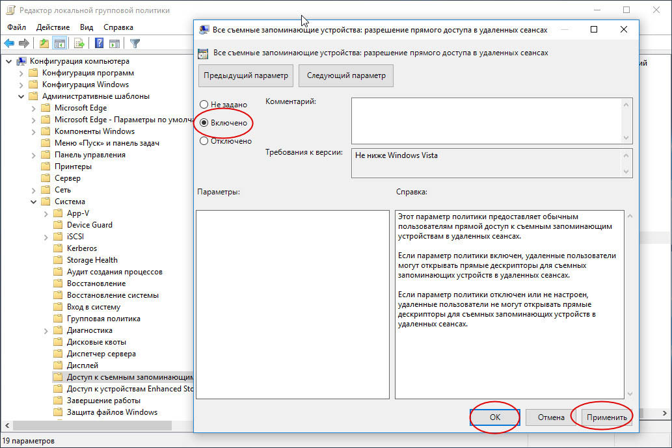This screenshot has height=448, width=672.
Task: Expand the Сеть tree node
Action: coord(33,190)
